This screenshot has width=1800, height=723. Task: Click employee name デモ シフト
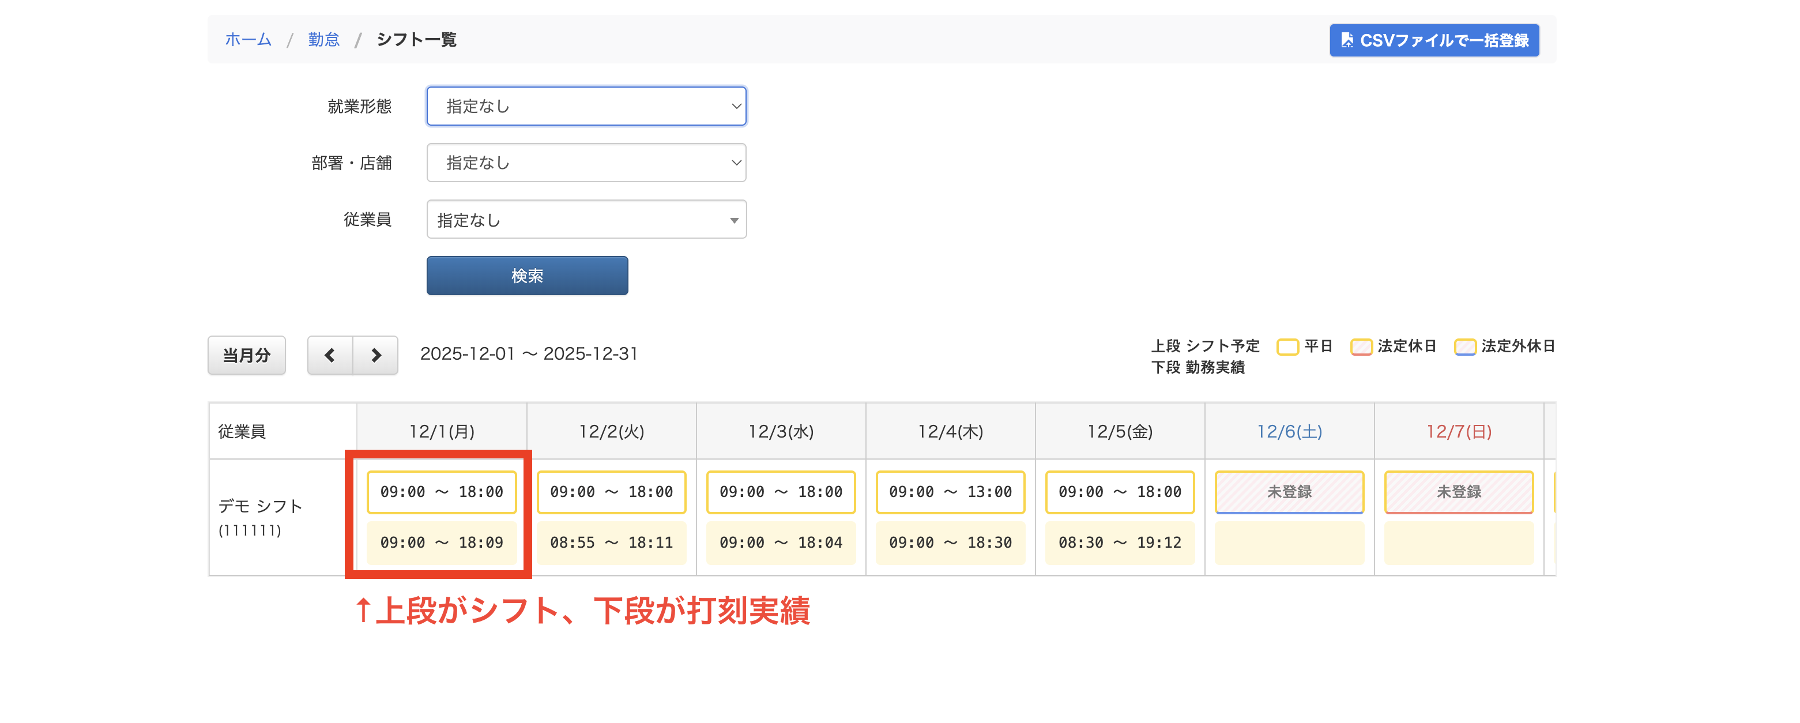coord(261,506)
